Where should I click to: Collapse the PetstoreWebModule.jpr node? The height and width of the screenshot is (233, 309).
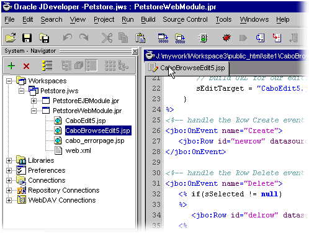click(x=34, y=111)
